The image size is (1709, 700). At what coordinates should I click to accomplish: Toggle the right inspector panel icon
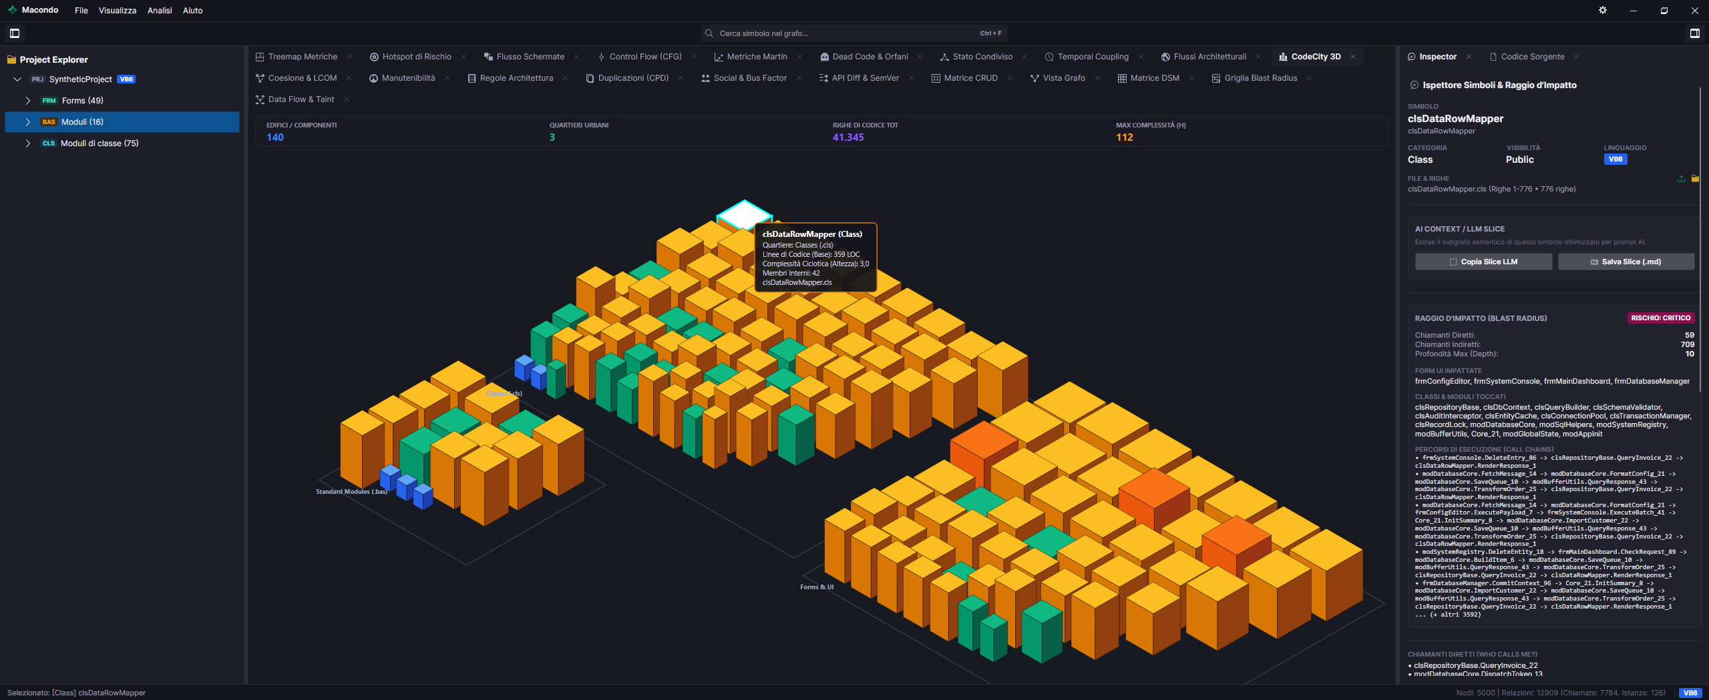[1694, 33]
